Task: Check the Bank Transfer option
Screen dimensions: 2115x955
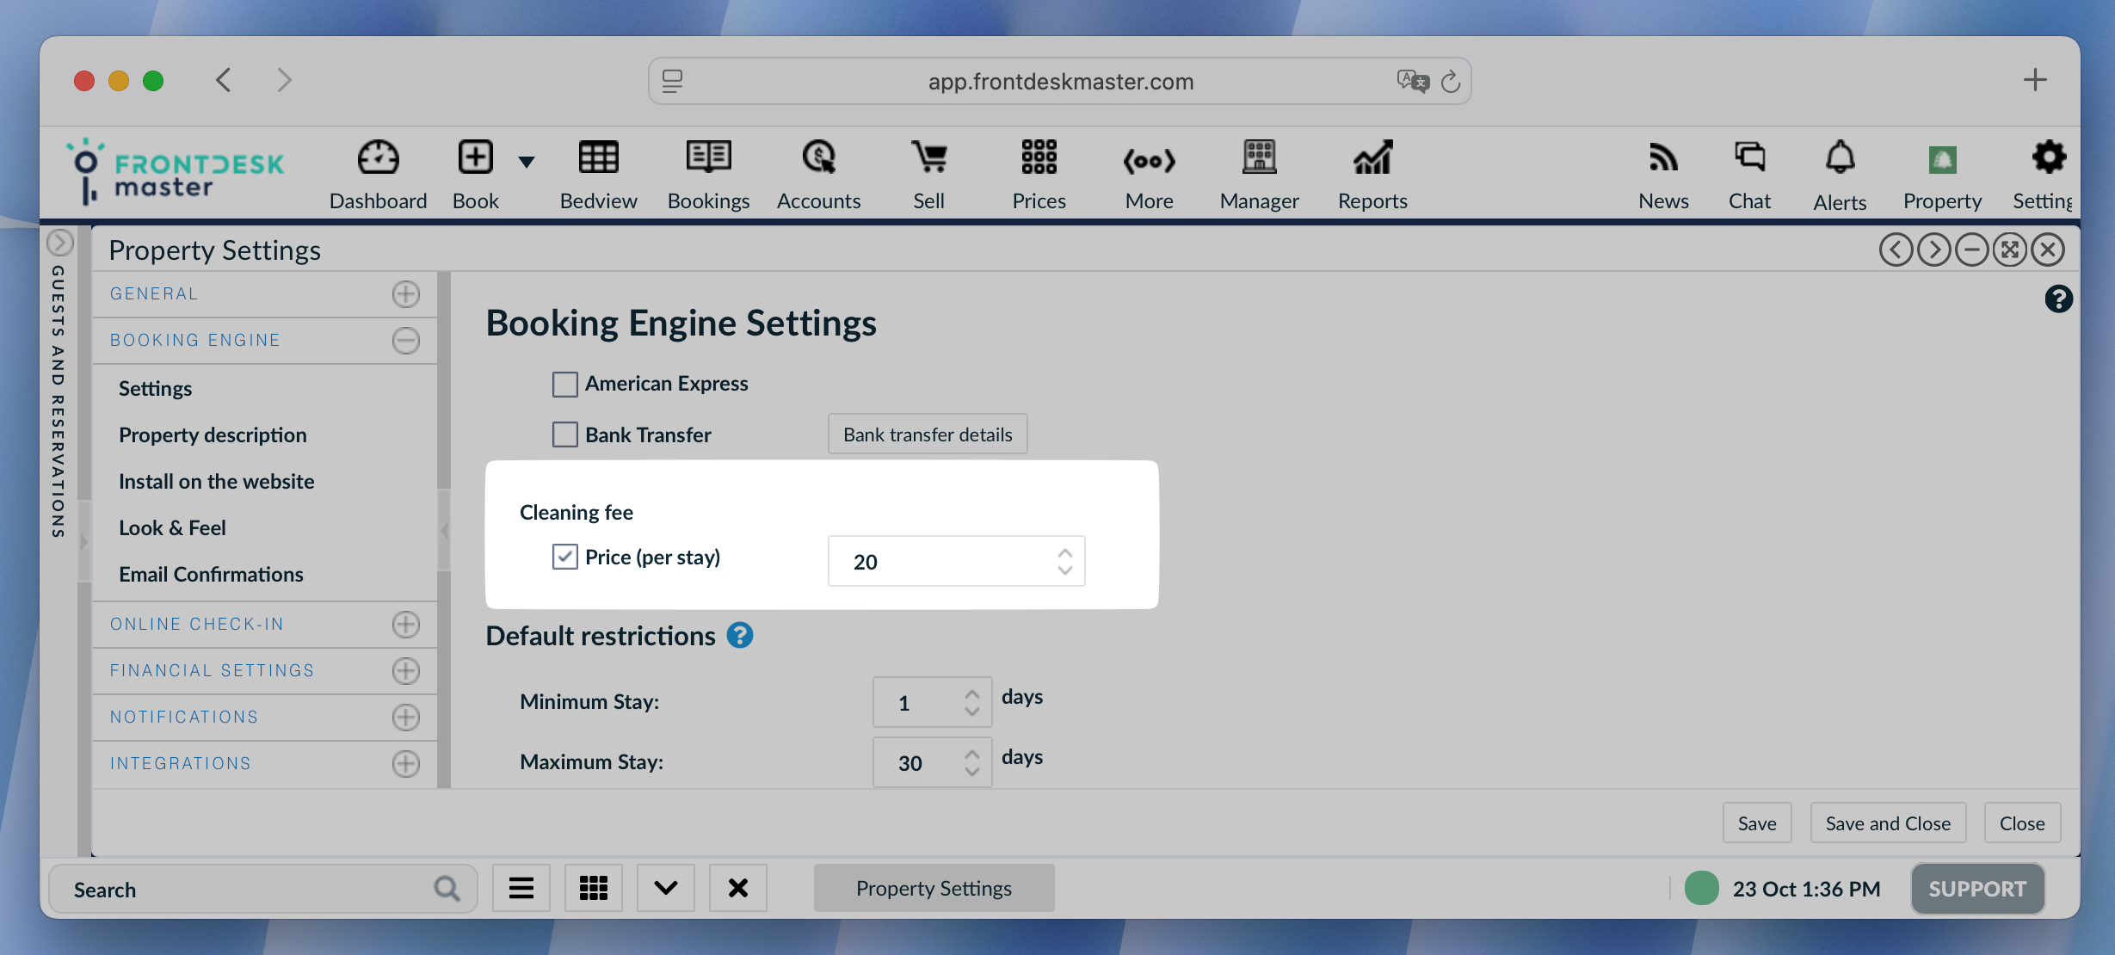Action: click(x=564, y=434)
